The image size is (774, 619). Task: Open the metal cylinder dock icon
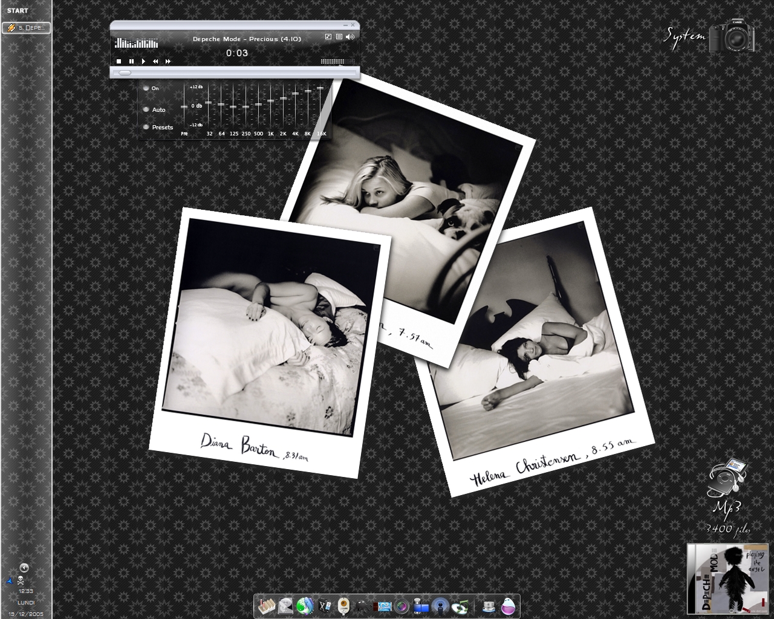(x=489, y=607)
